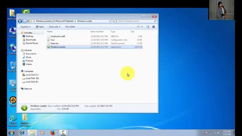Click Computer in the navigation pane

click(29, 71)
